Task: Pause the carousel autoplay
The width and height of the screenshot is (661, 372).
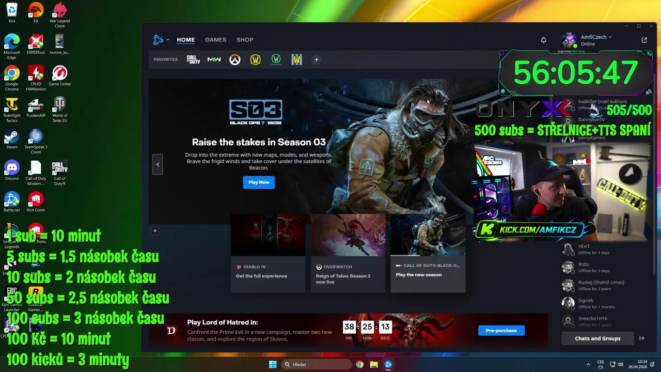Action: [155, 231]
